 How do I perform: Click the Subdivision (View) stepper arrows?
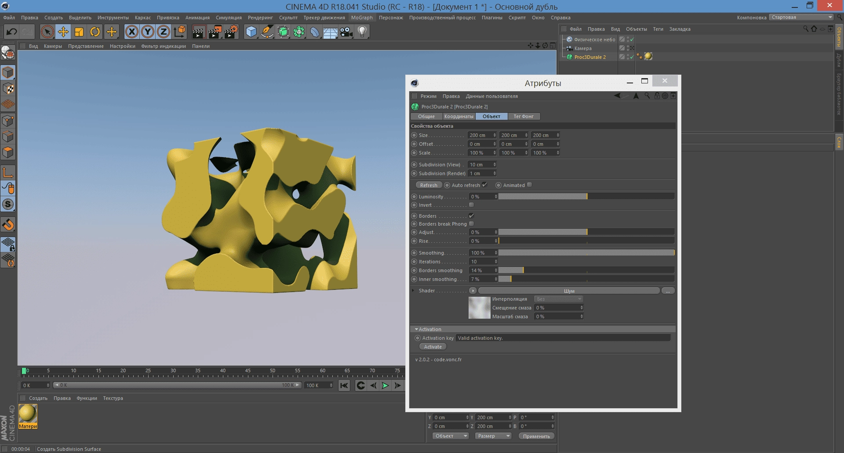[x=495, y=165]
